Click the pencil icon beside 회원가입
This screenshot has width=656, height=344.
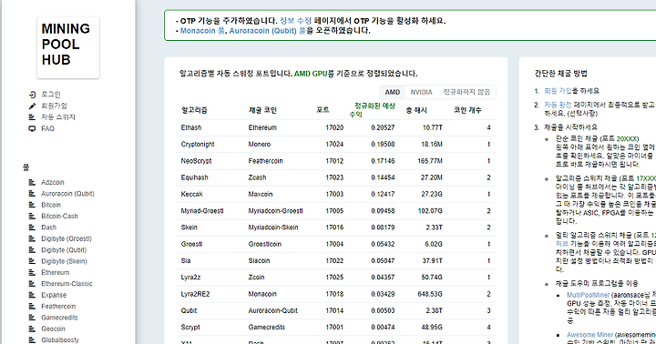point(32,106)
